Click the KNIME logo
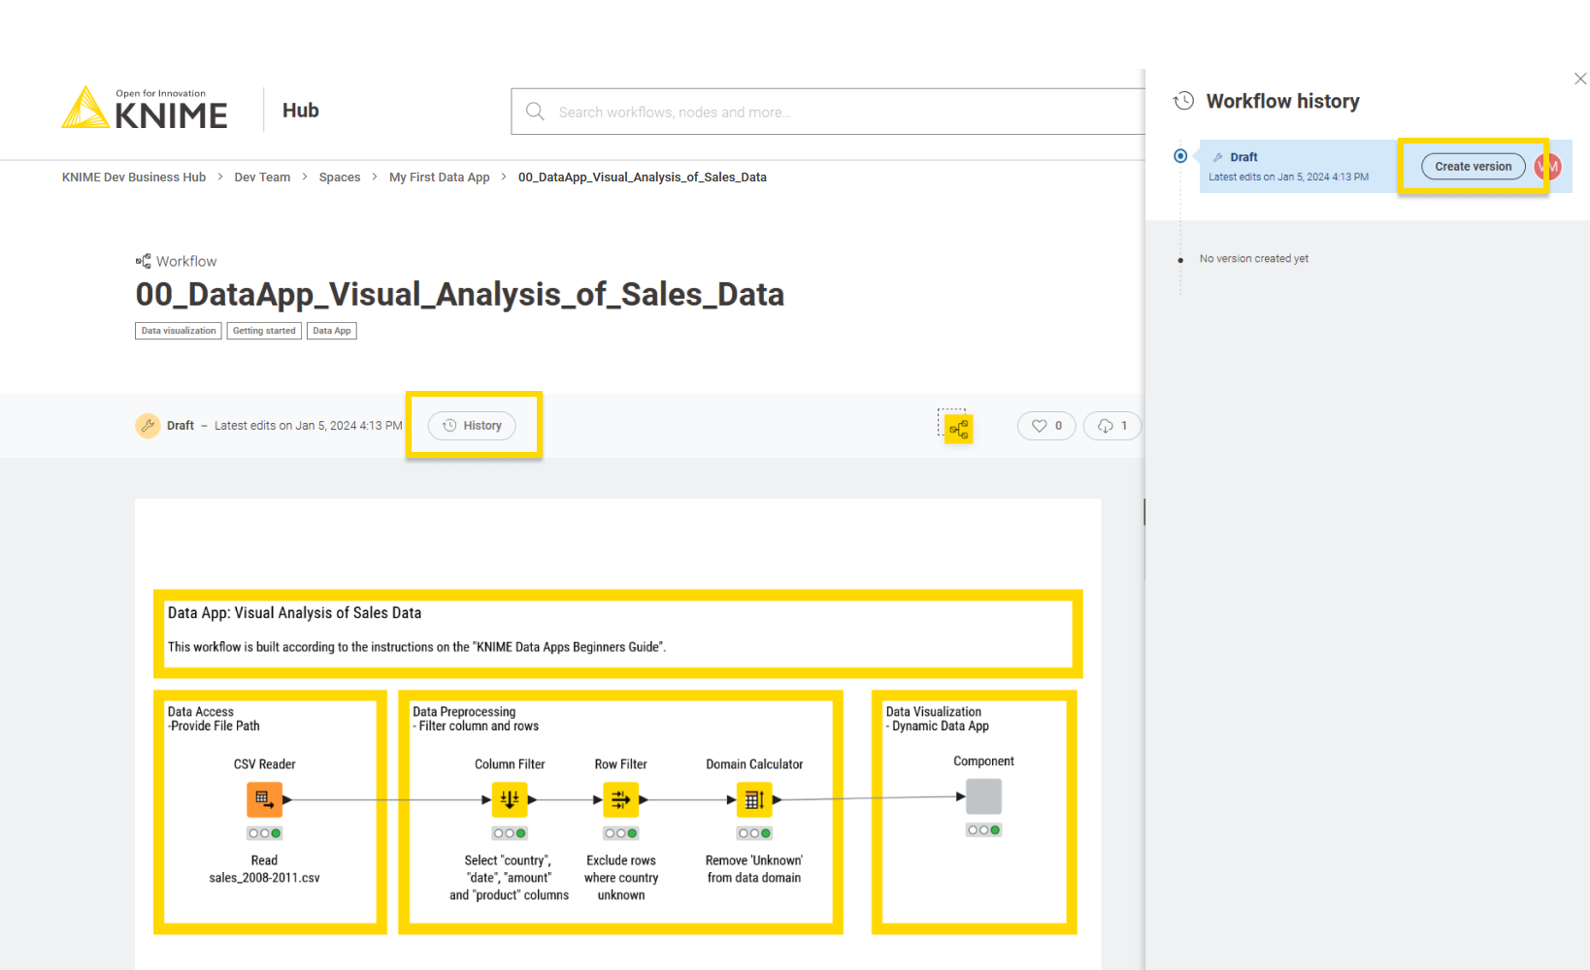 [145, 109]
